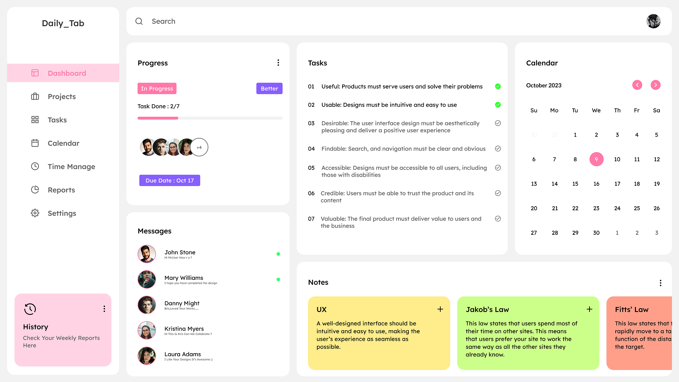Image resolution: width=679 pixels, height=382 pixels.
Task: Click the History refresh icon
Action: 30,309
